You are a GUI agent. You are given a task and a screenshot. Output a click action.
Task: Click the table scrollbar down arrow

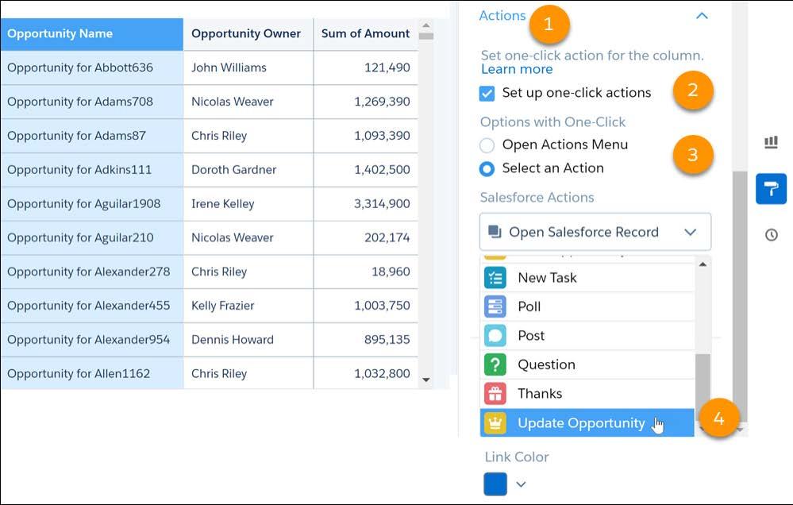tap(425, 380)
